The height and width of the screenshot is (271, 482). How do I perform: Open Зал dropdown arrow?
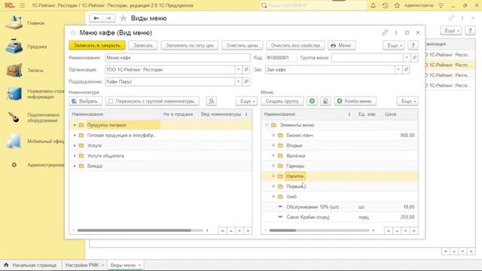398,70
